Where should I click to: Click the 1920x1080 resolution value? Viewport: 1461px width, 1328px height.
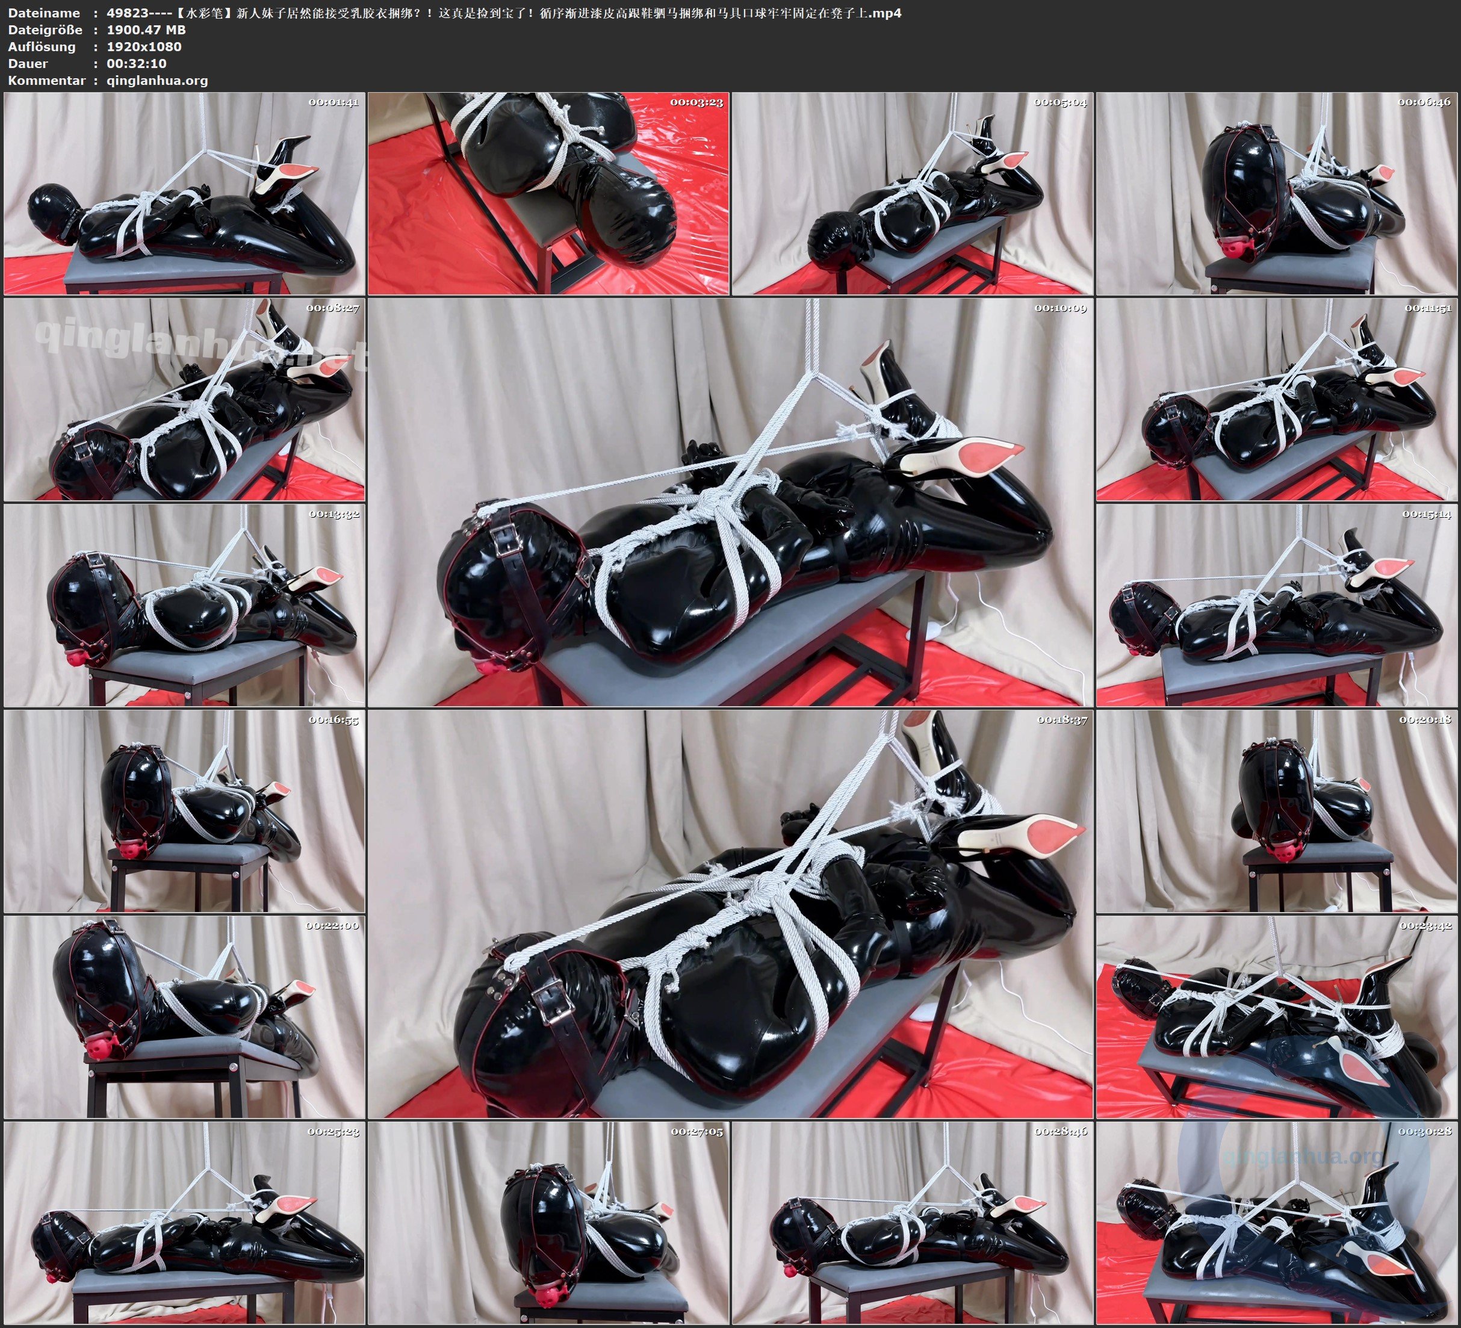144,46
